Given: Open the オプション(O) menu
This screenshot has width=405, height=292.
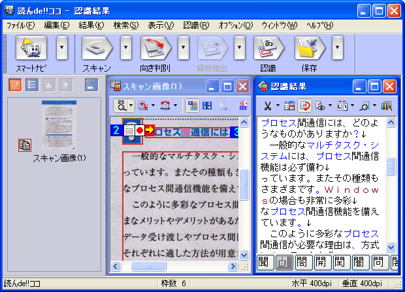Looking at the screenshot, I should tap(236, 25).
